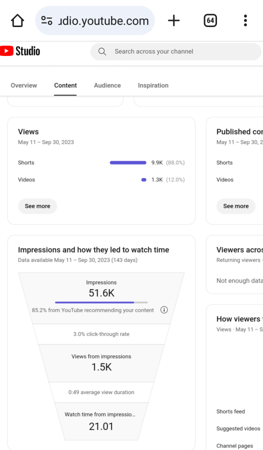Image resolution: width=263 pixels, height=450 pixels.
Task: Click the Shorts views progress bar
Action: click(x=128, y=162)
